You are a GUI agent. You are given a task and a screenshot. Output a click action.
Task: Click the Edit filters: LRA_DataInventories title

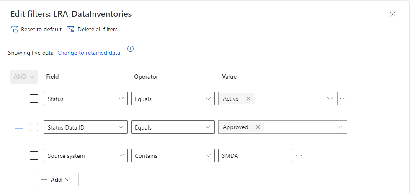(x=71, y=14)
